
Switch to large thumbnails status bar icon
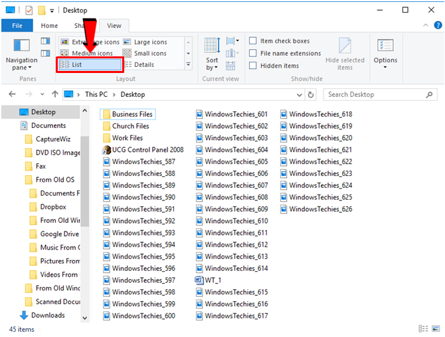pyautogui.click(x=436, y=329)
